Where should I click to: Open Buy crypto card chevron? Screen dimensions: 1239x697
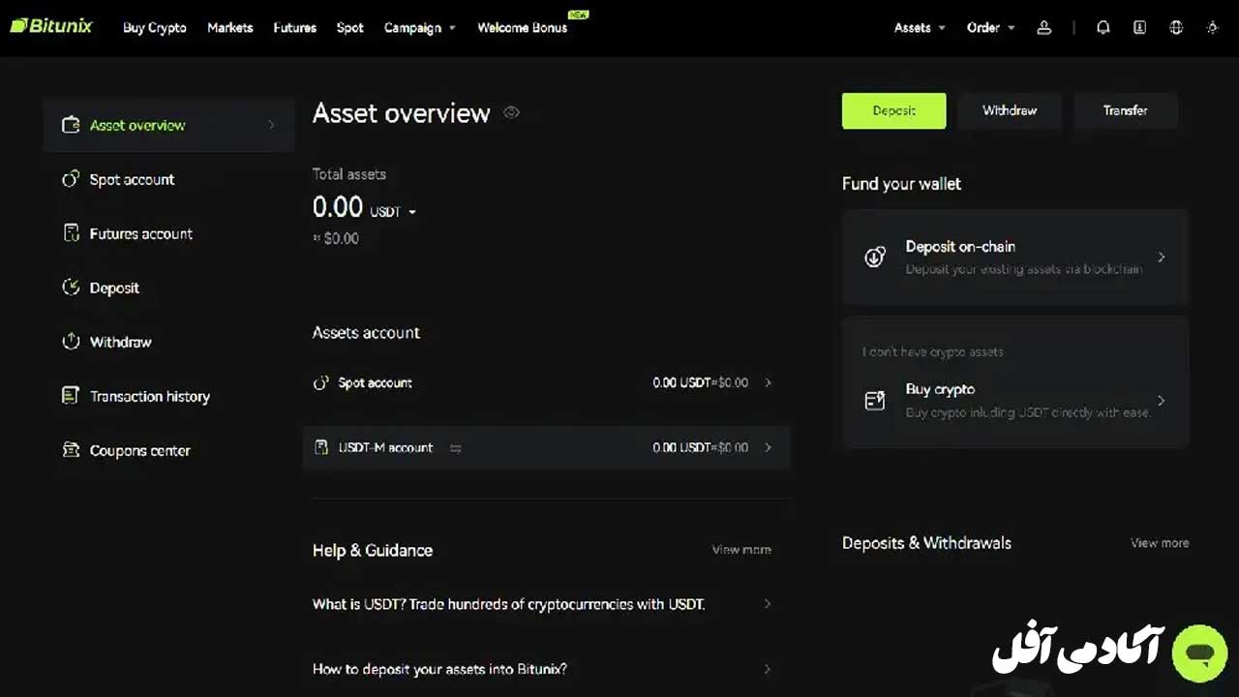pyautogui.click(x=1161, y=401)
